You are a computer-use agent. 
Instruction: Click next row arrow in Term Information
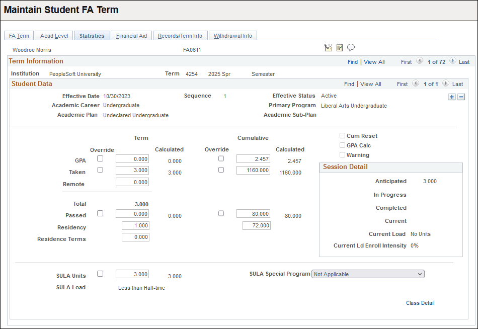[452, 61]
